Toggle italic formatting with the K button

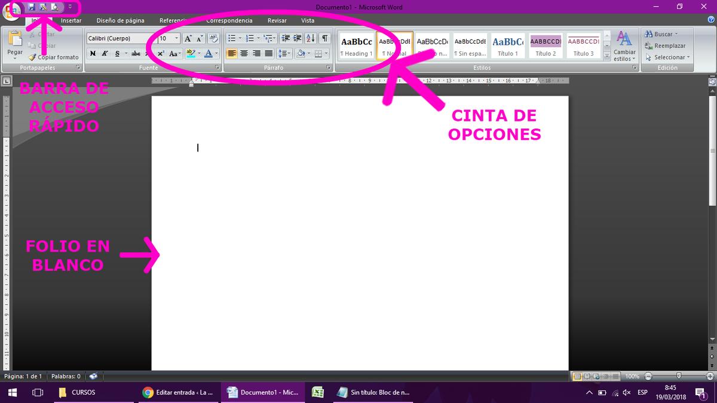coord(105,53)
